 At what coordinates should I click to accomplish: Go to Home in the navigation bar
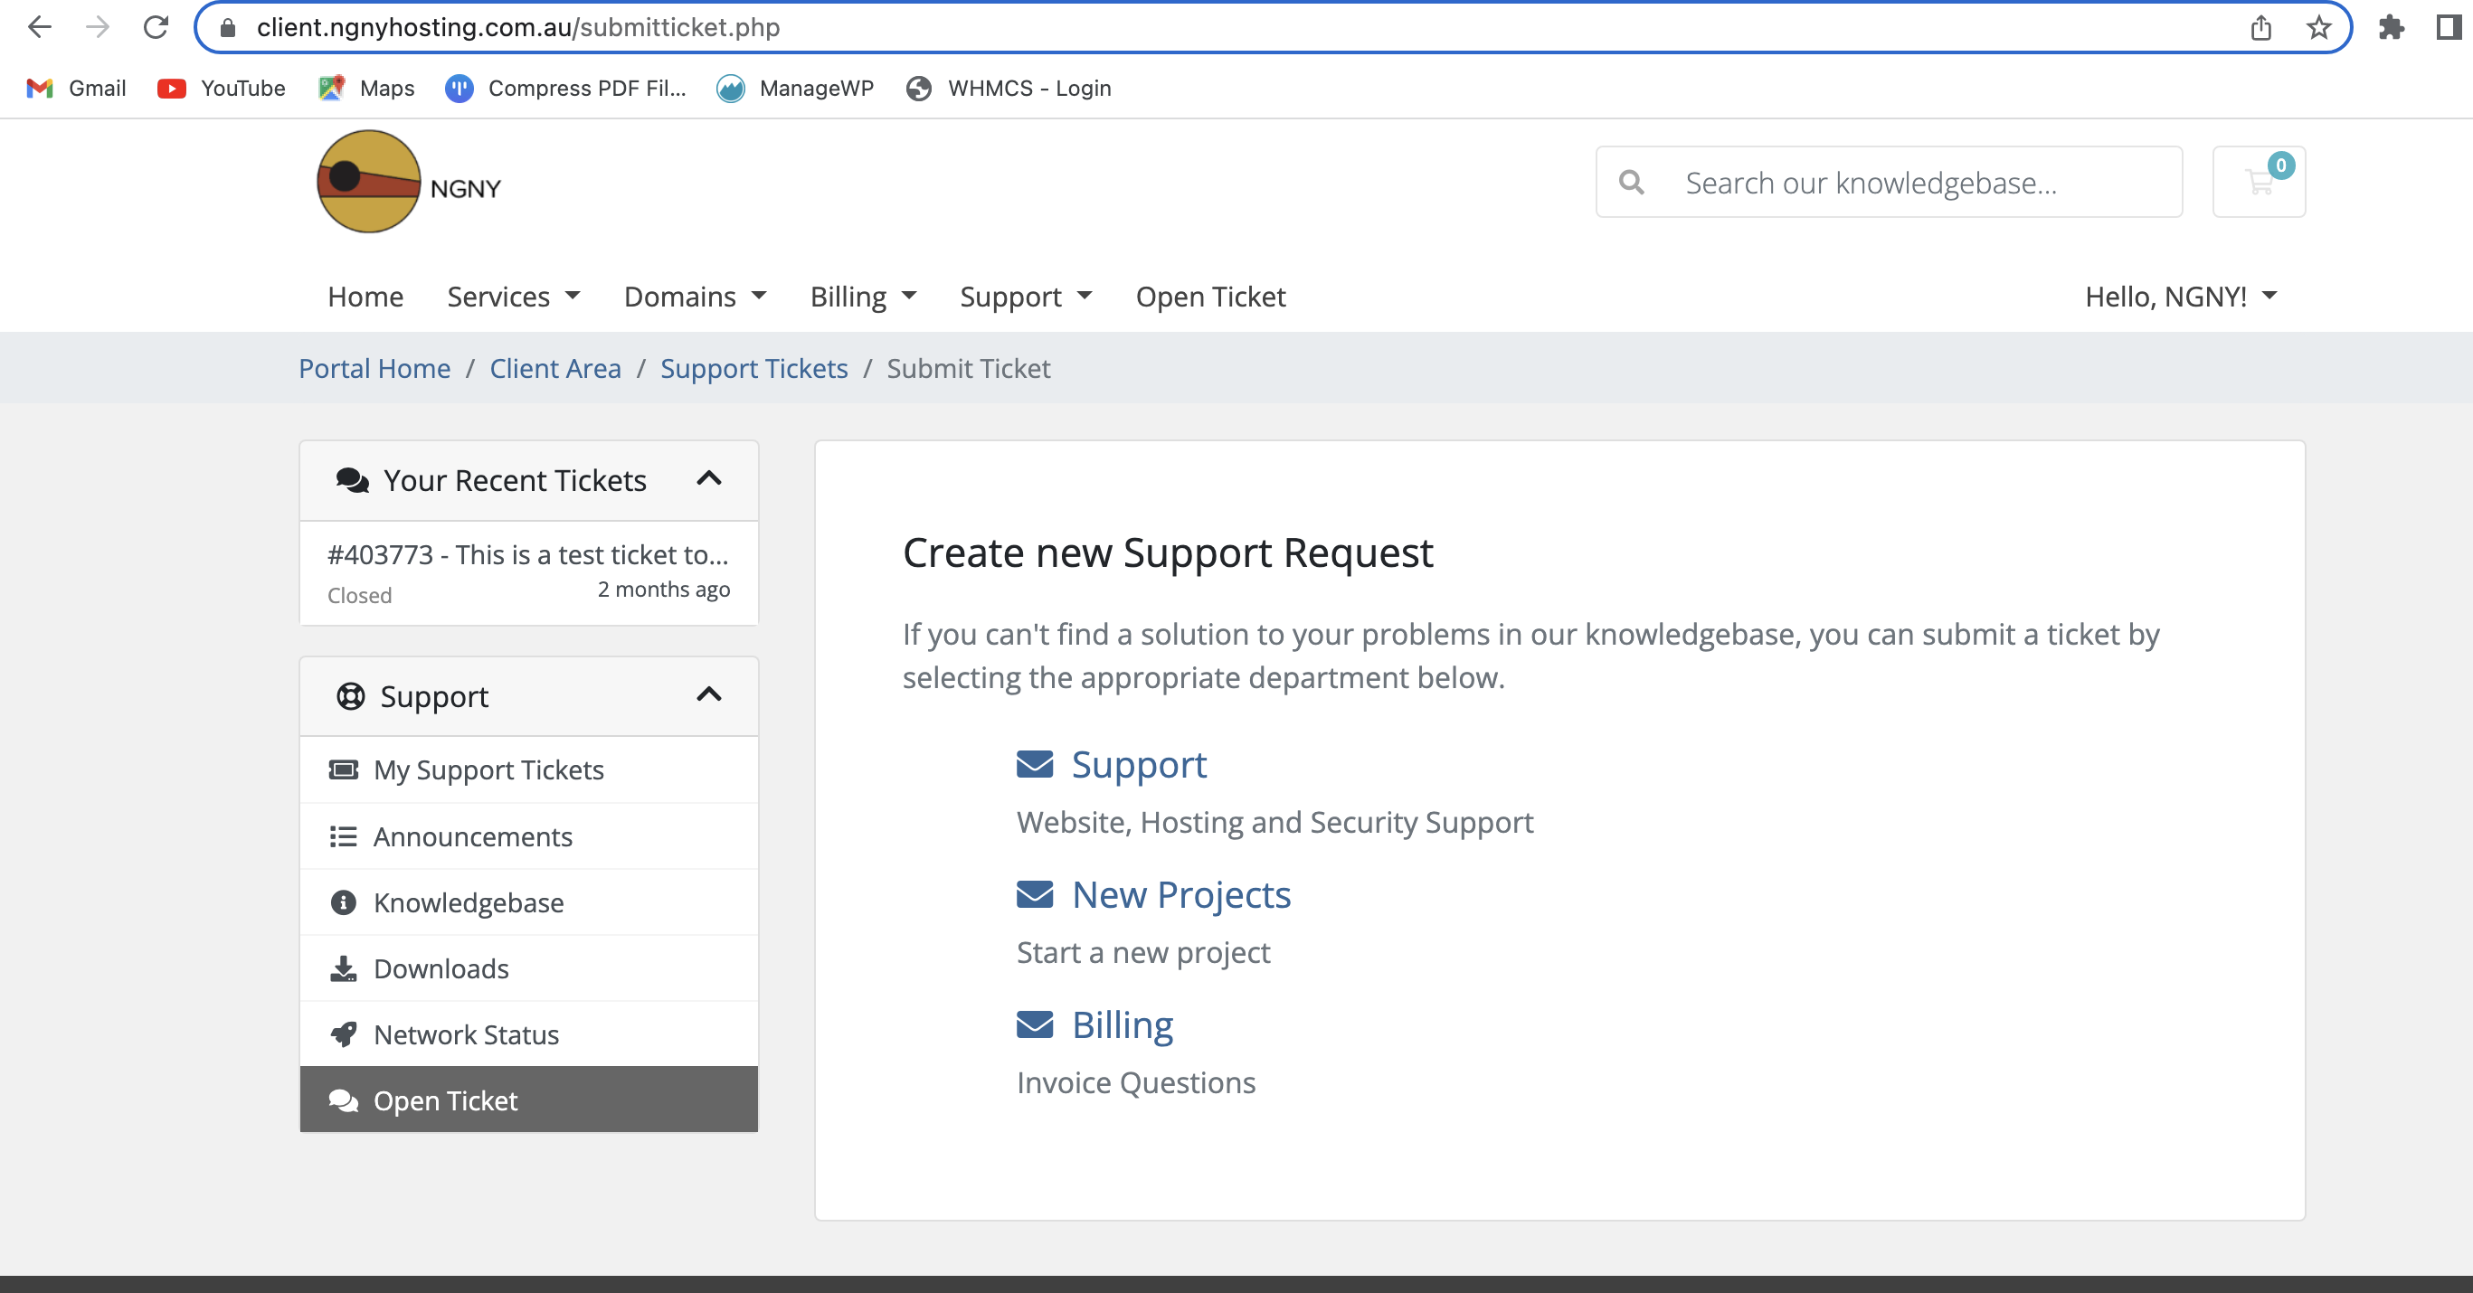pyautogui.click(x=365, y=297)
